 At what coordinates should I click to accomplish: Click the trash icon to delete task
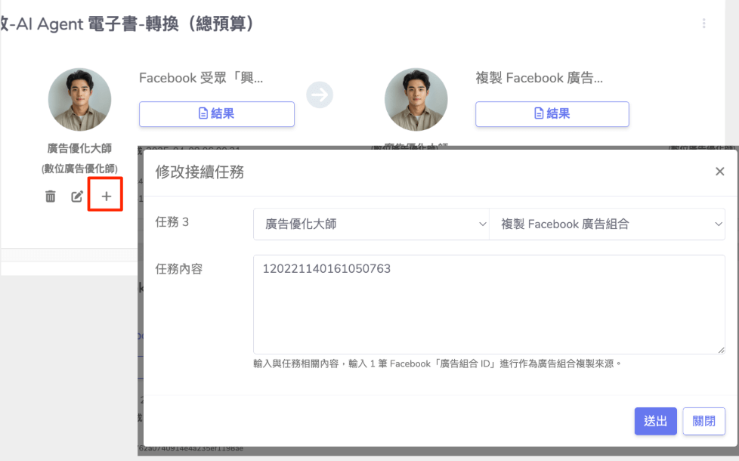[51, 196]
